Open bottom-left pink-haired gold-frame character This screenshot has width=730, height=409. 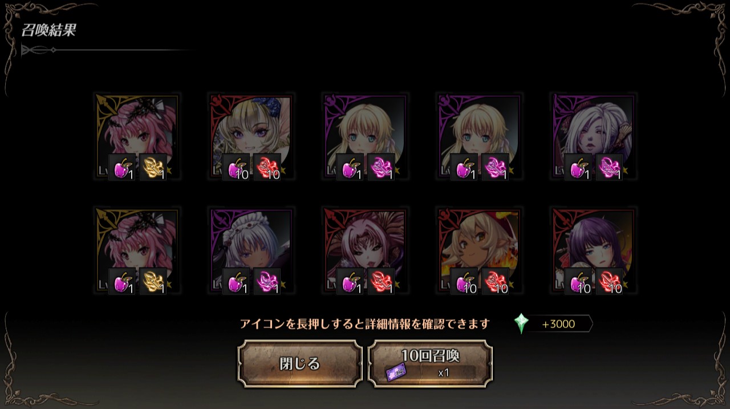tap(137, 250)
